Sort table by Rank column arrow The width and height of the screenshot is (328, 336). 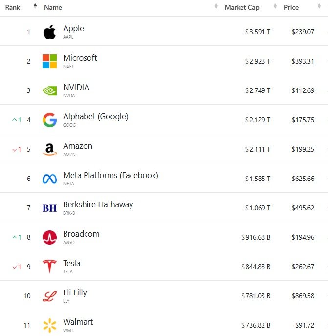click(35, 7)
